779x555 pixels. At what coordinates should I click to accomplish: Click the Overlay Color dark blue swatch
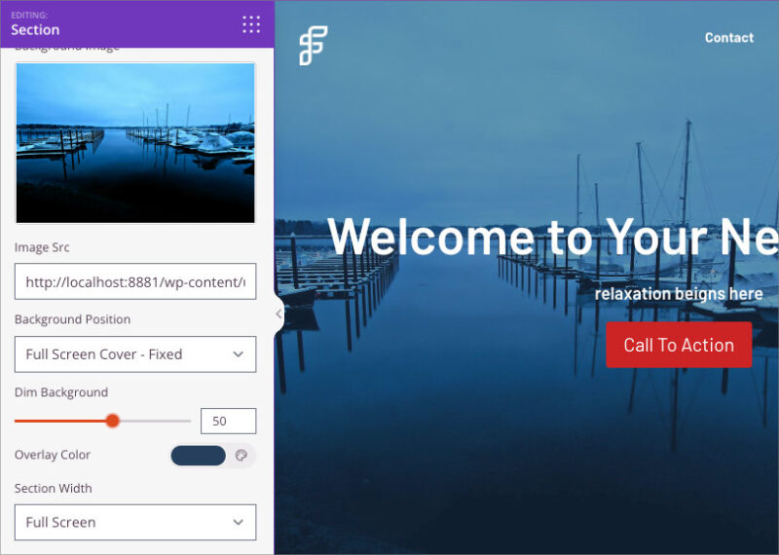199,455
